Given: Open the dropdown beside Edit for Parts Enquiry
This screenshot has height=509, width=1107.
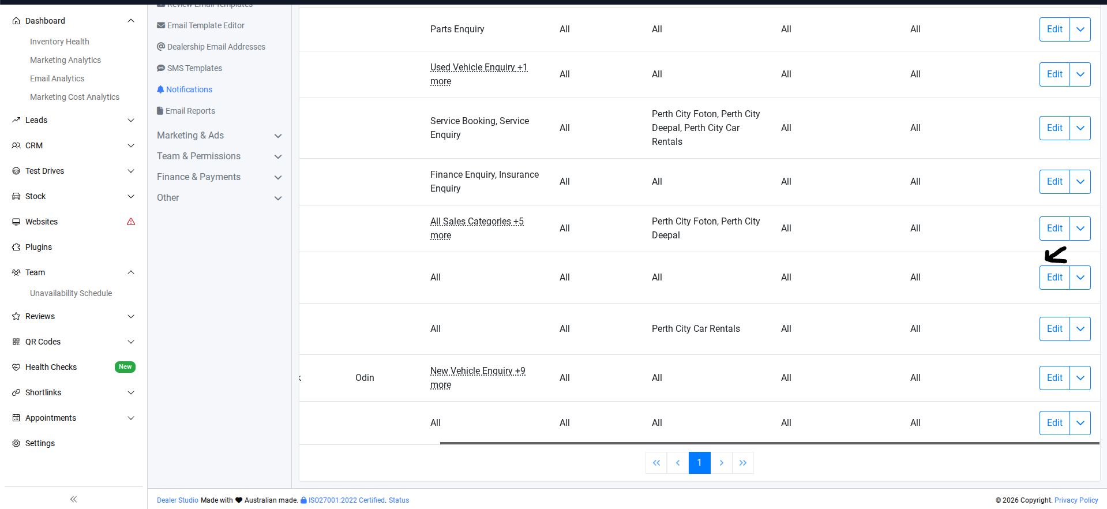Looking at the screenshot, I should (x=1080, y=29).
